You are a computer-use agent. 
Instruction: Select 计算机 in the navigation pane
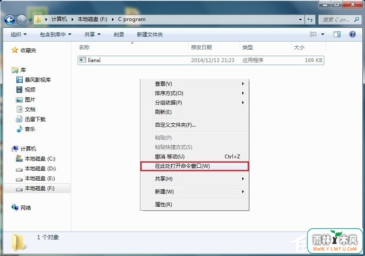pyautogui.click(x=24, y=149)
